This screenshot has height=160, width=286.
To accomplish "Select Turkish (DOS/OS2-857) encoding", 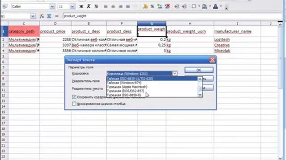I will click(152, 91).
